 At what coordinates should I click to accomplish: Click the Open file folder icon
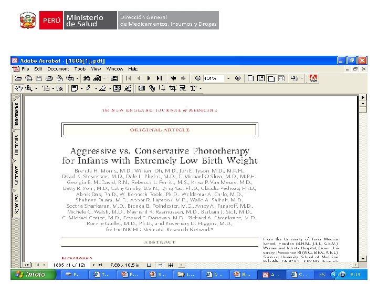pyautogui.click(x=18, y=78)
